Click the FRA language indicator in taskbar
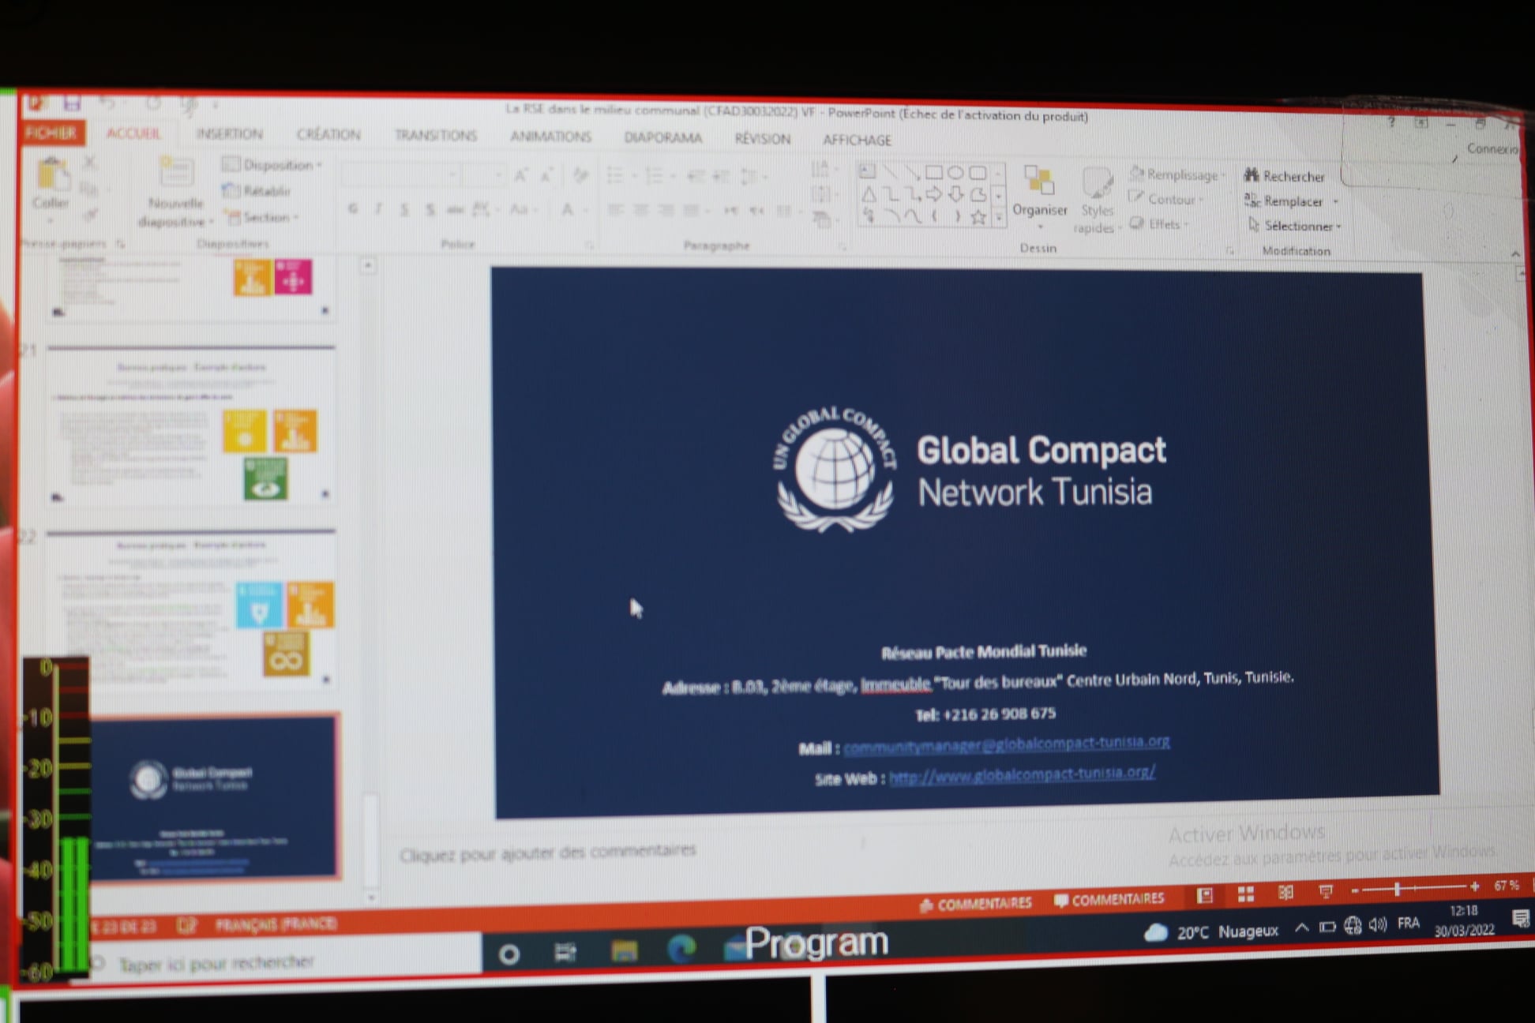This screenshot has height=1023, width=1535. (x=1408, y=923)
